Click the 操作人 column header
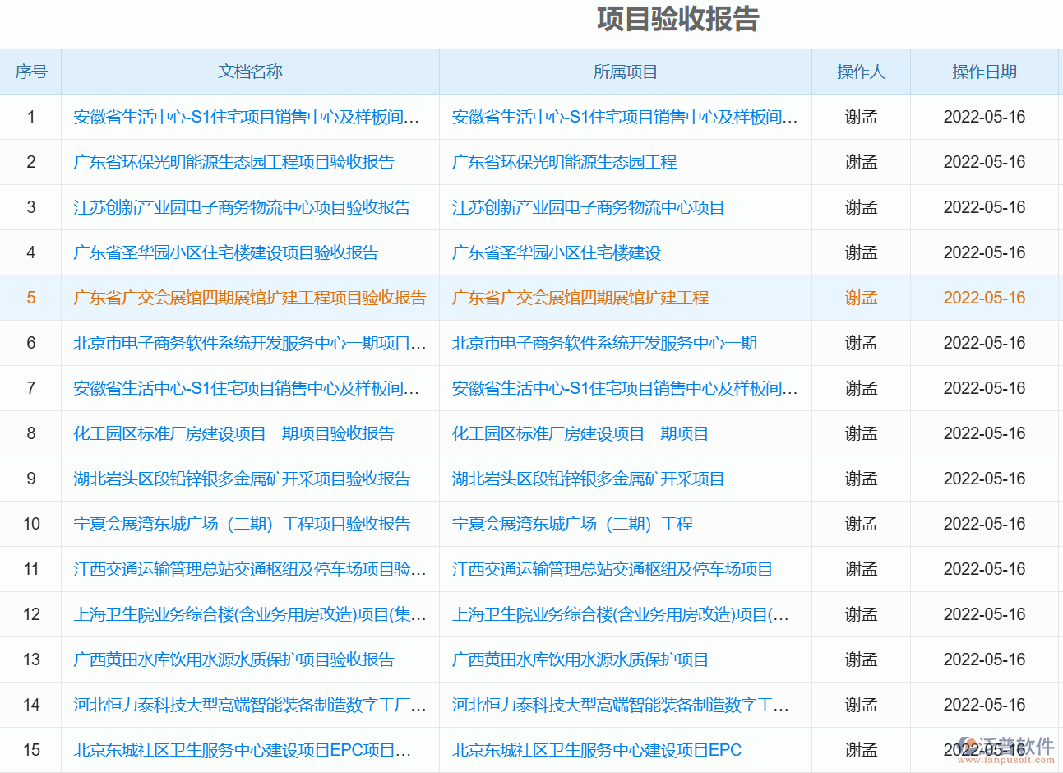Screen dimensions: 1063x773 pos(861,72)
